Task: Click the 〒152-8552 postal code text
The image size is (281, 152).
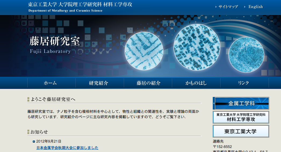Action: [x=222, y=147]
